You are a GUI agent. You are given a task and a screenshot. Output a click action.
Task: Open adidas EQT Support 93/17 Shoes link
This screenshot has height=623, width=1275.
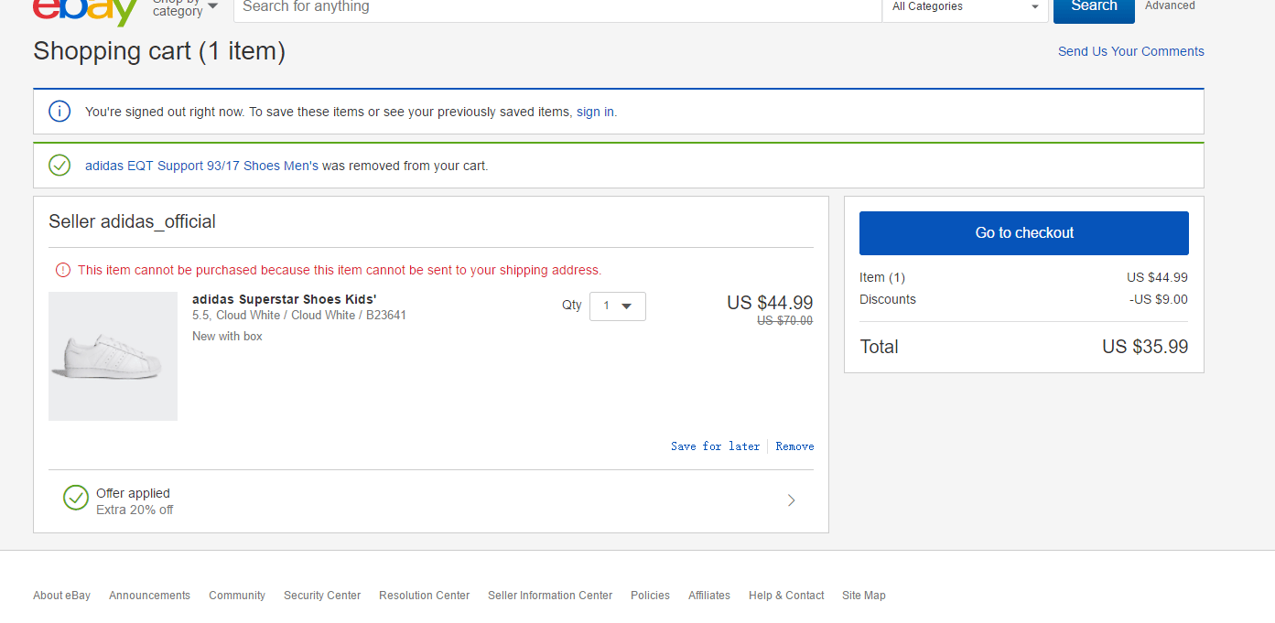(201, 166)
